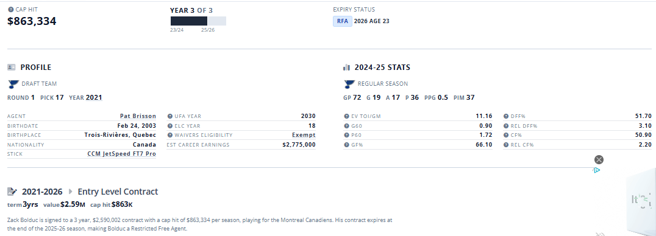Click the UFA Year info icon
Viewport: 656px width, 236px height.
coord(170,116)
